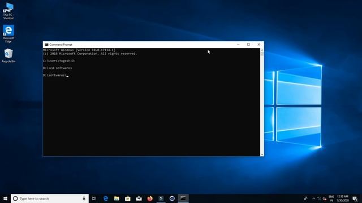Click the network status tray icon
Viewport: 362px width, 203px height.
point(319,198)
